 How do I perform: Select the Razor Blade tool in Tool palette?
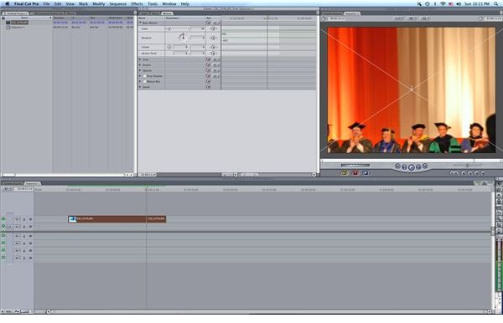499,213
